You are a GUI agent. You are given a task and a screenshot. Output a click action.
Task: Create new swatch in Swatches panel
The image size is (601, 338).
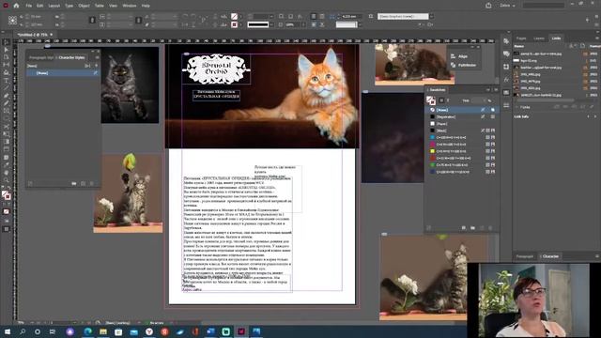482,228
